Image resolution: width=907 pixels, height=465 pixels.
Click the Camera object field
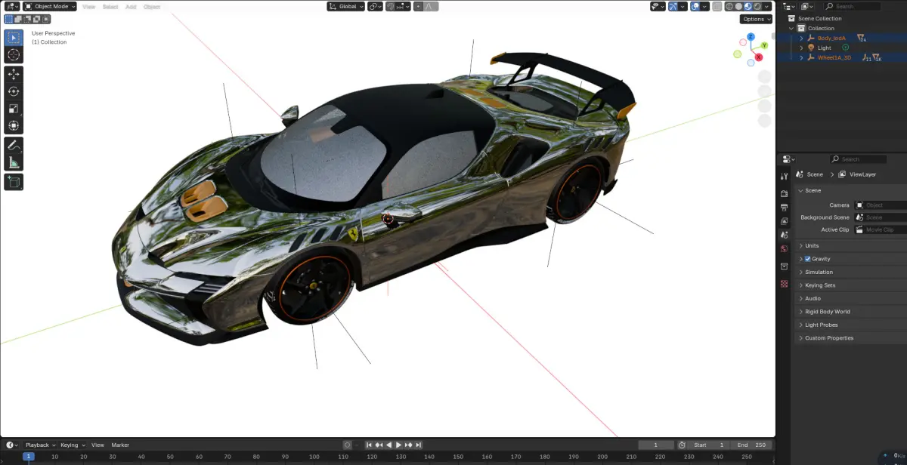[x=881, y=205]
